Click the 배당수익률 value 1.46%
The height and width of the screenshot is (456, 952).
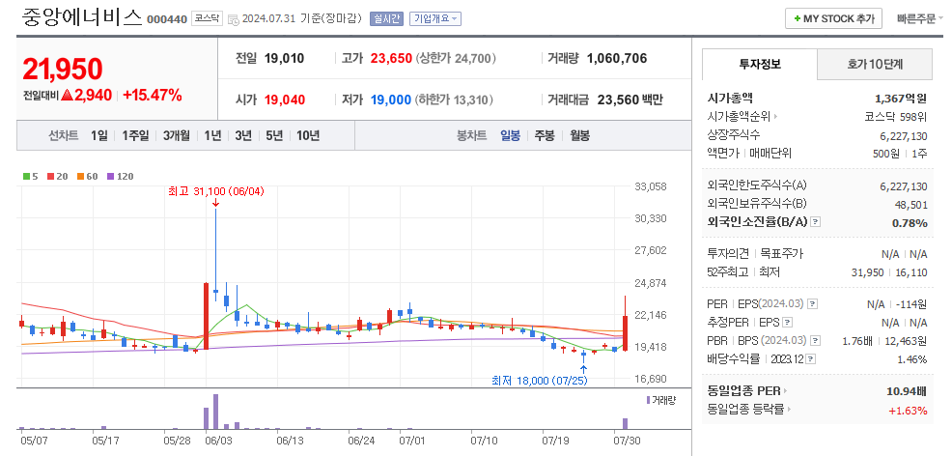click(x=912, y=358)
